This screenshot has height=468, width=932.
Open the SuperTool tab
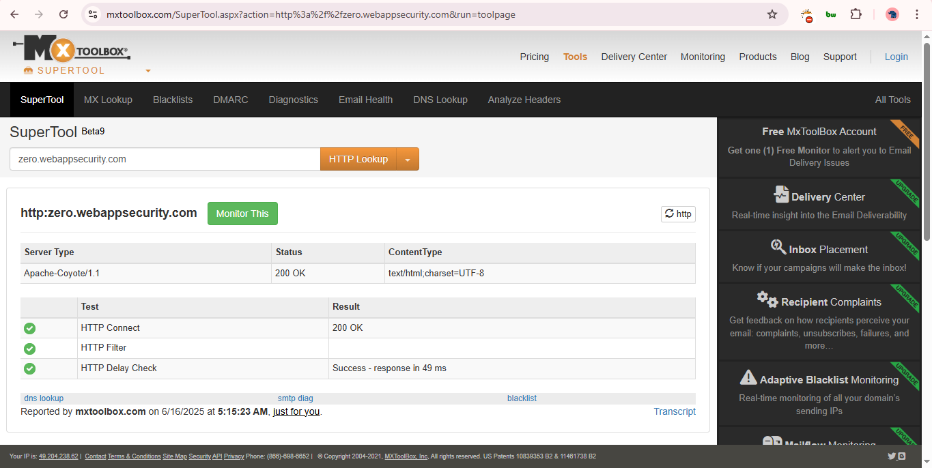tap(42, 100)
